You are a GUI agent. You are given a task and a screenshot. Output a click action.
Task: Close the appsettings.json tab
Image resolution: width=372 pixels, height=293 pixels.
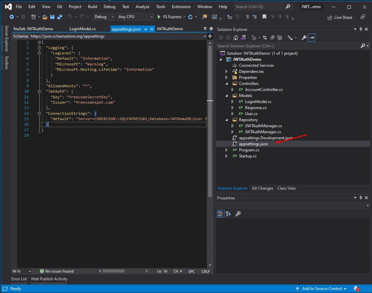[151, 29]
